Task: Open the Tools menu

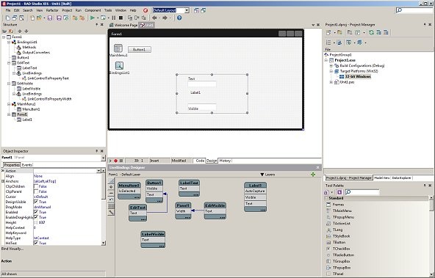Action: (108, 10)
